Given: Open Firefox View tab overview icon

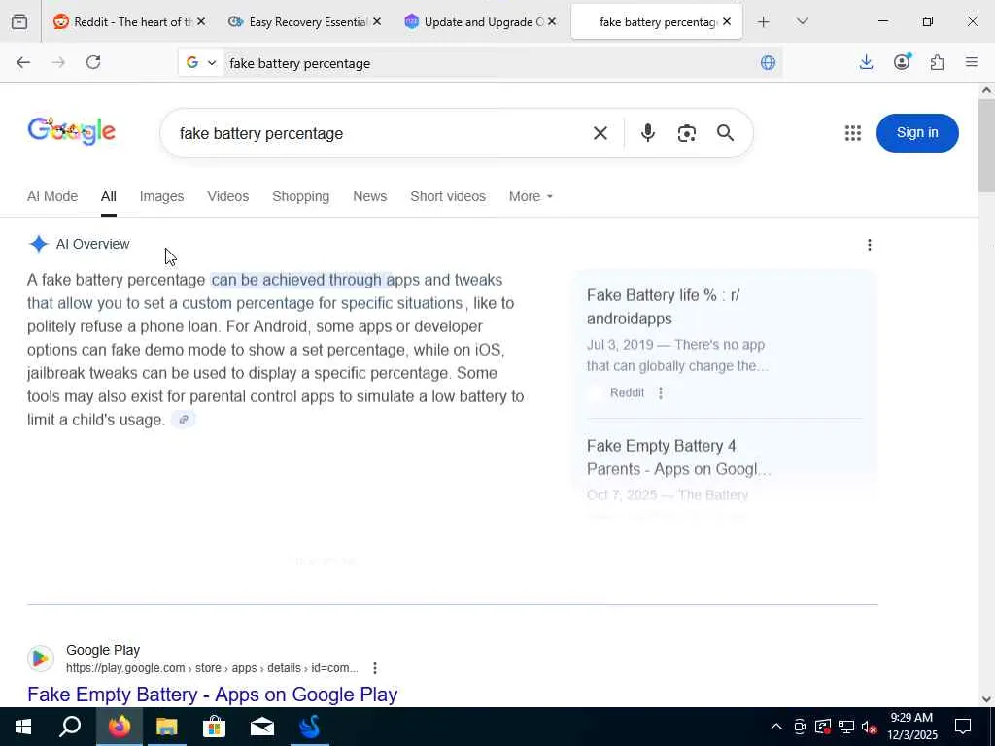Looking at the screenshot, I should point(19,22).
